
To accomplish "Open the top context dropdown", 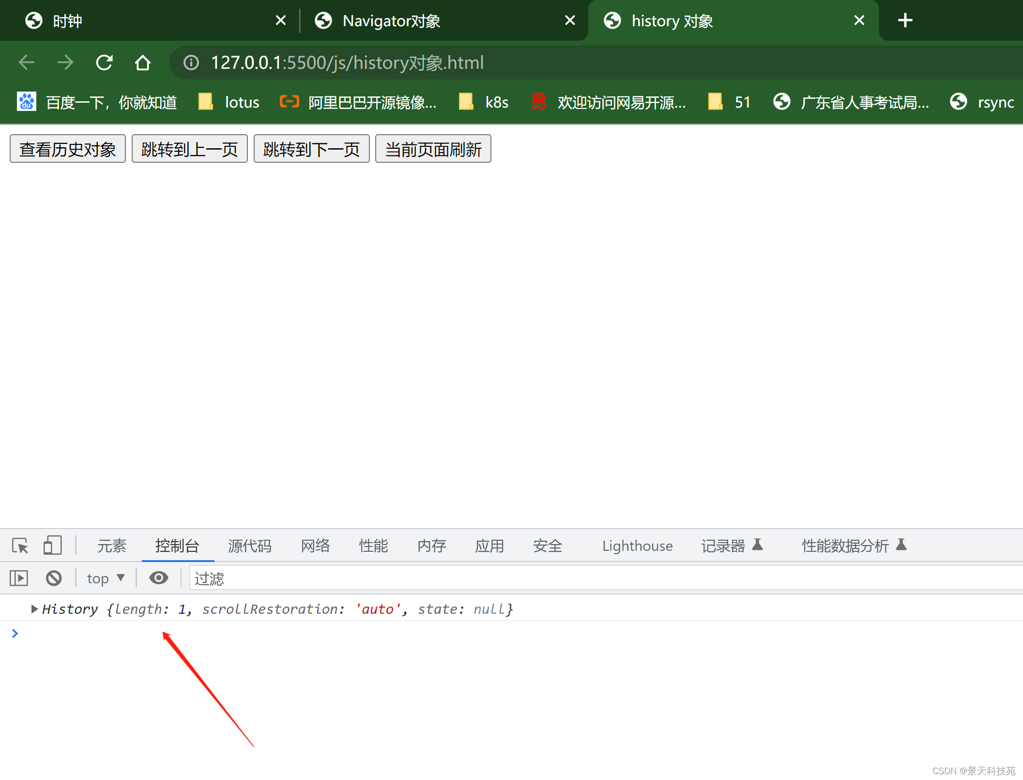I will tap(106, 578).
